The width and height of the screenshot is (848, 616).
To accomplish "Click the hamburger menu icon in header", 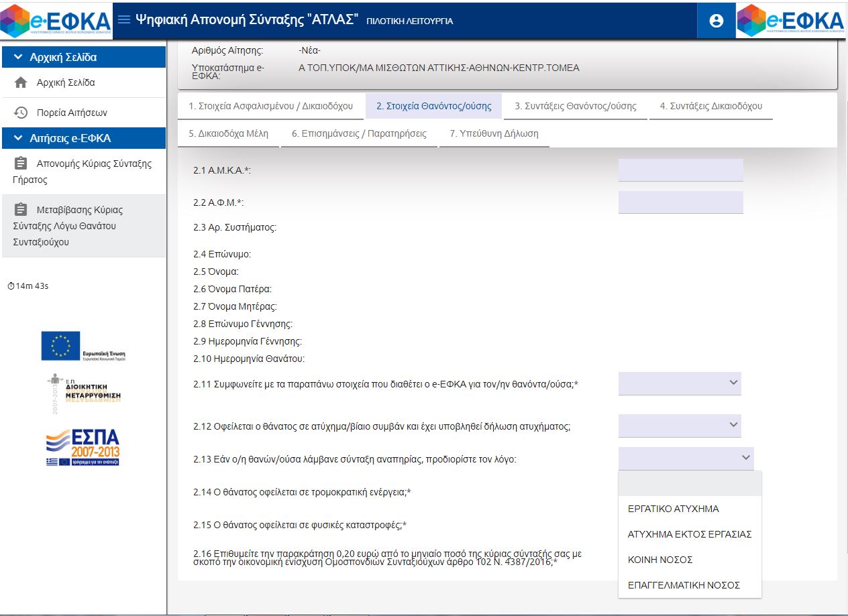I will pyautogui.click(x=124, y=19).
